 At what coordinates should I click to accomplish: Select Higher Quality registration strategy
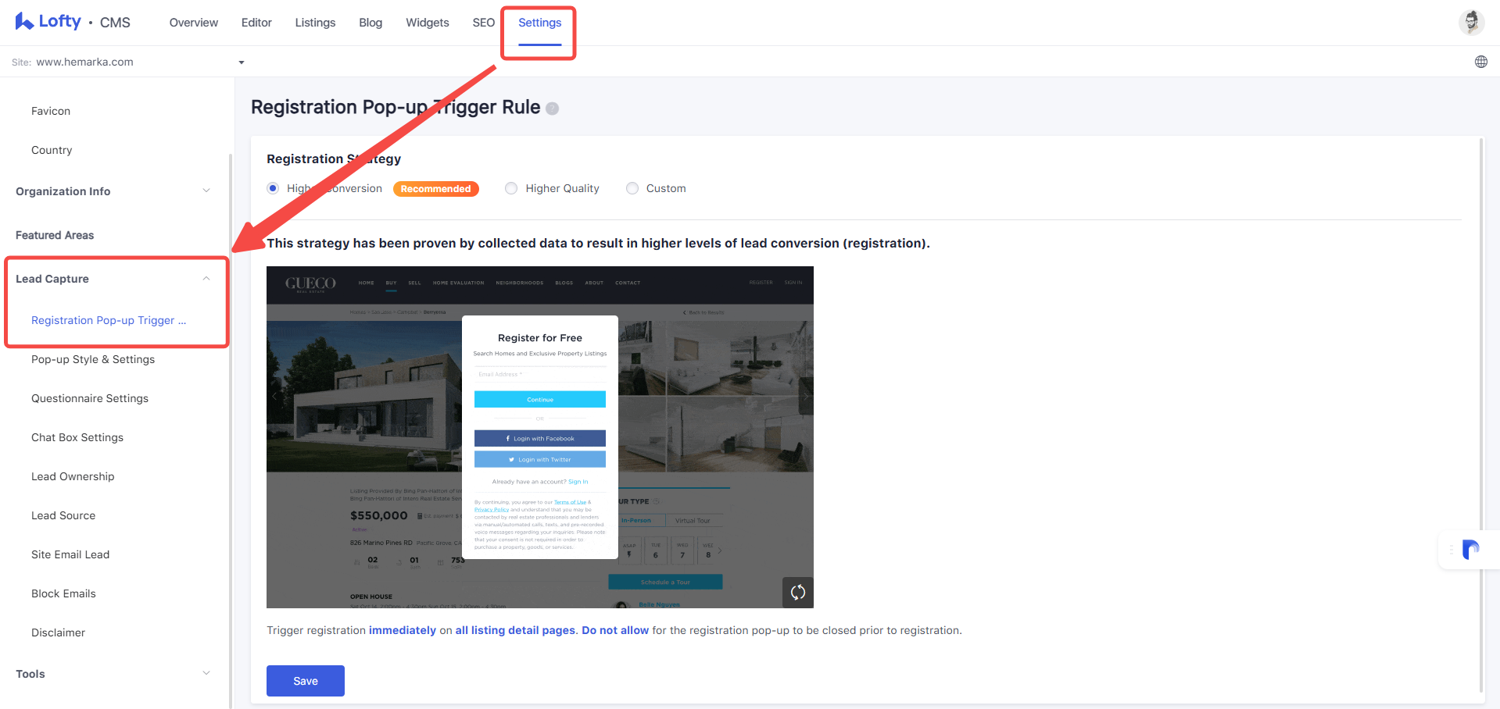click(511, 188)
